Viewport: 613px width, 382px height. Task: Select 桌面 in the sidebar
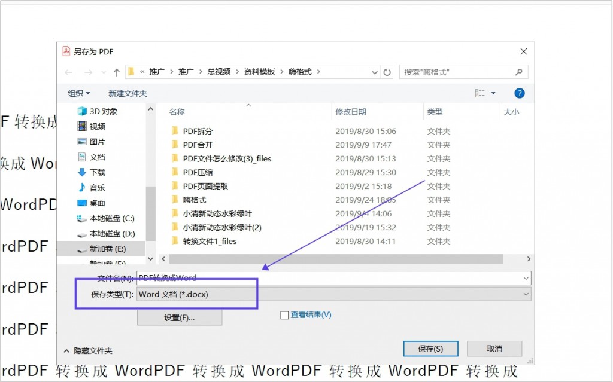click(x=92, y=203)
